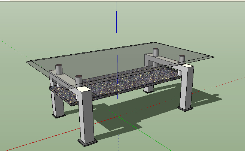Select the cylinder spacer above the nearest leg
The width and height of the screenshot is (245, 151).
tap(79, 81)
